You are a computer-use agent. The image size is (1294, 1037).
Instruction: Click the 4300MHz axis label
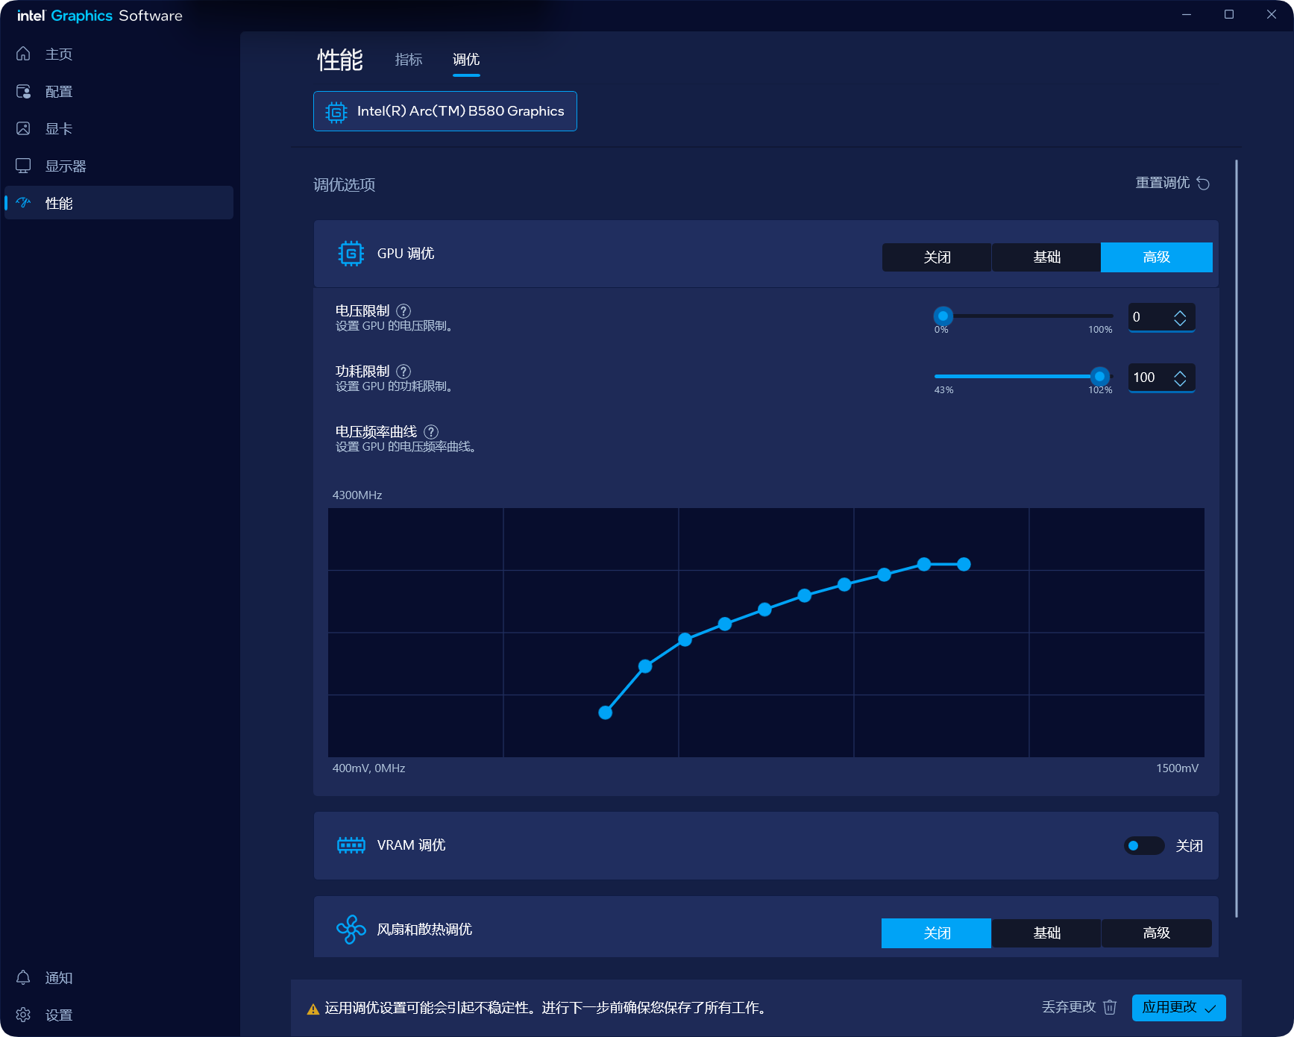357,495
